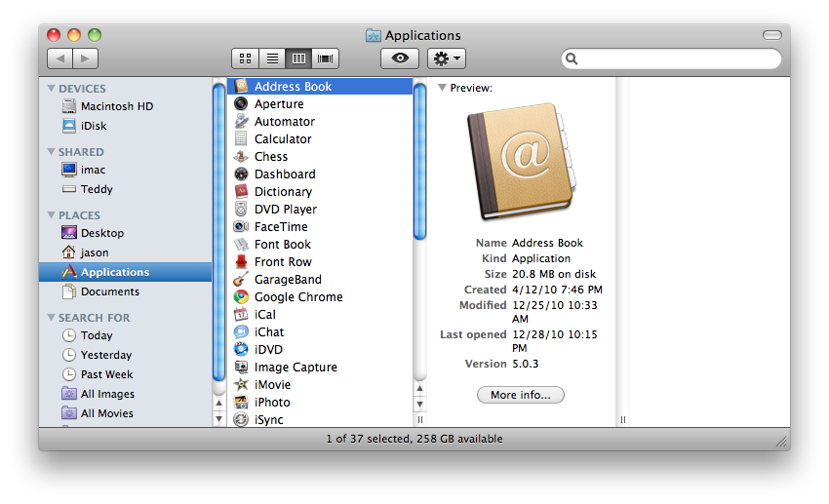Show the Yesterday saved search
Viewport: 829px width, 504px height.
125,355
